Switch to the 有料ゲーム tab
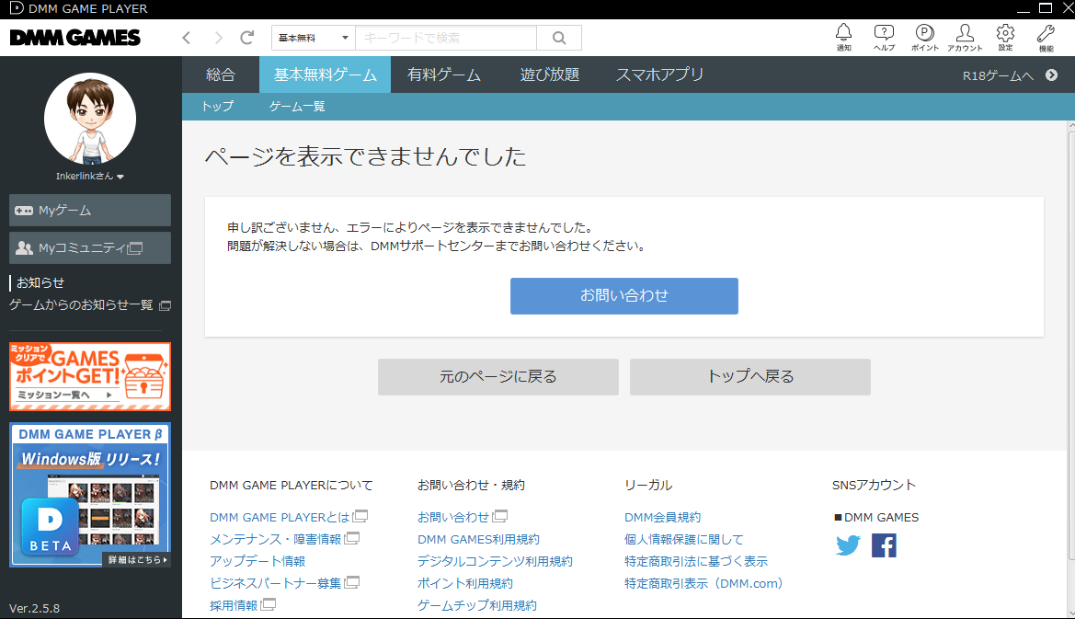The height and width of the screenshot is (619, 1075). [x=444, y=75]
